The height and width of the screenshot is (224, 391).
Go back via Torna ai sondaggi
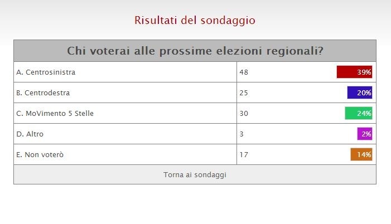click(x=195, y=175)
